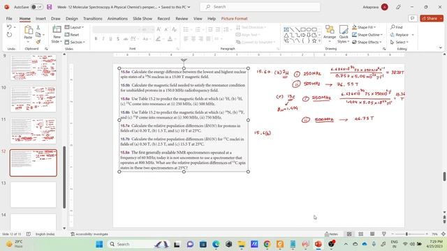Screen dimensions: 447x251
Task: Click the Windows Start button
Action: point(99,244)
